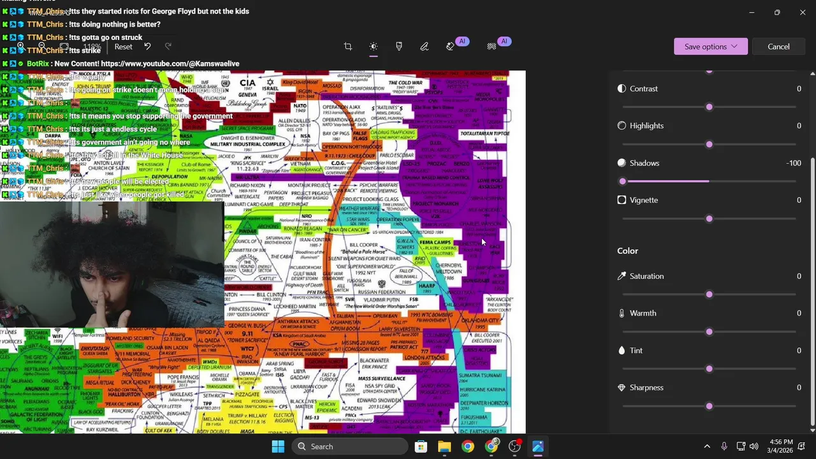Click the fit to window icon
The width and height of the screenshot is (816, 459).
click(x=64, y=47)
